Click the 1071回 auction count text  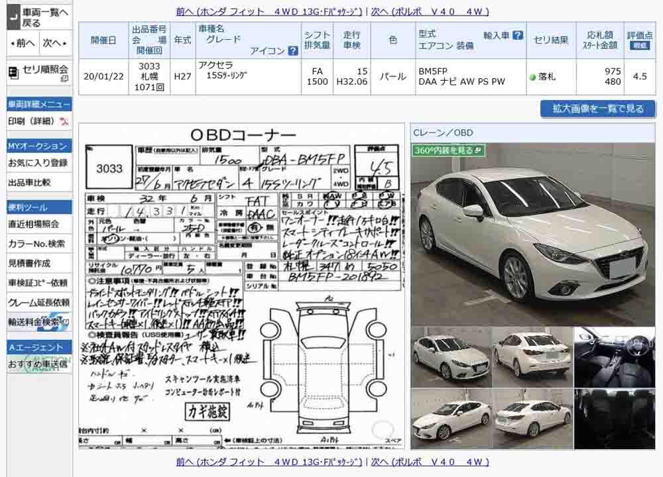pyautogui.click(x=149, y=87)
